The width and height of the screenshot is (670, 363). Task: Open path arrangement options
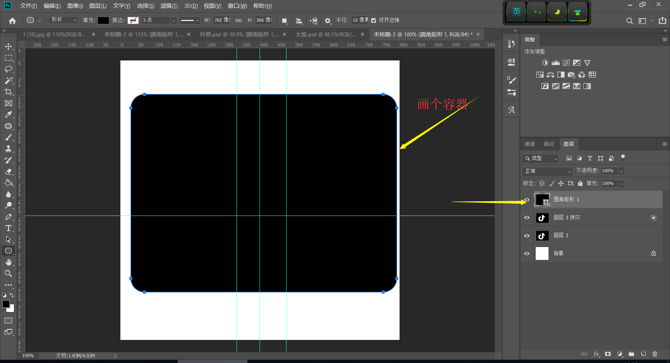(x=313, y=21)
